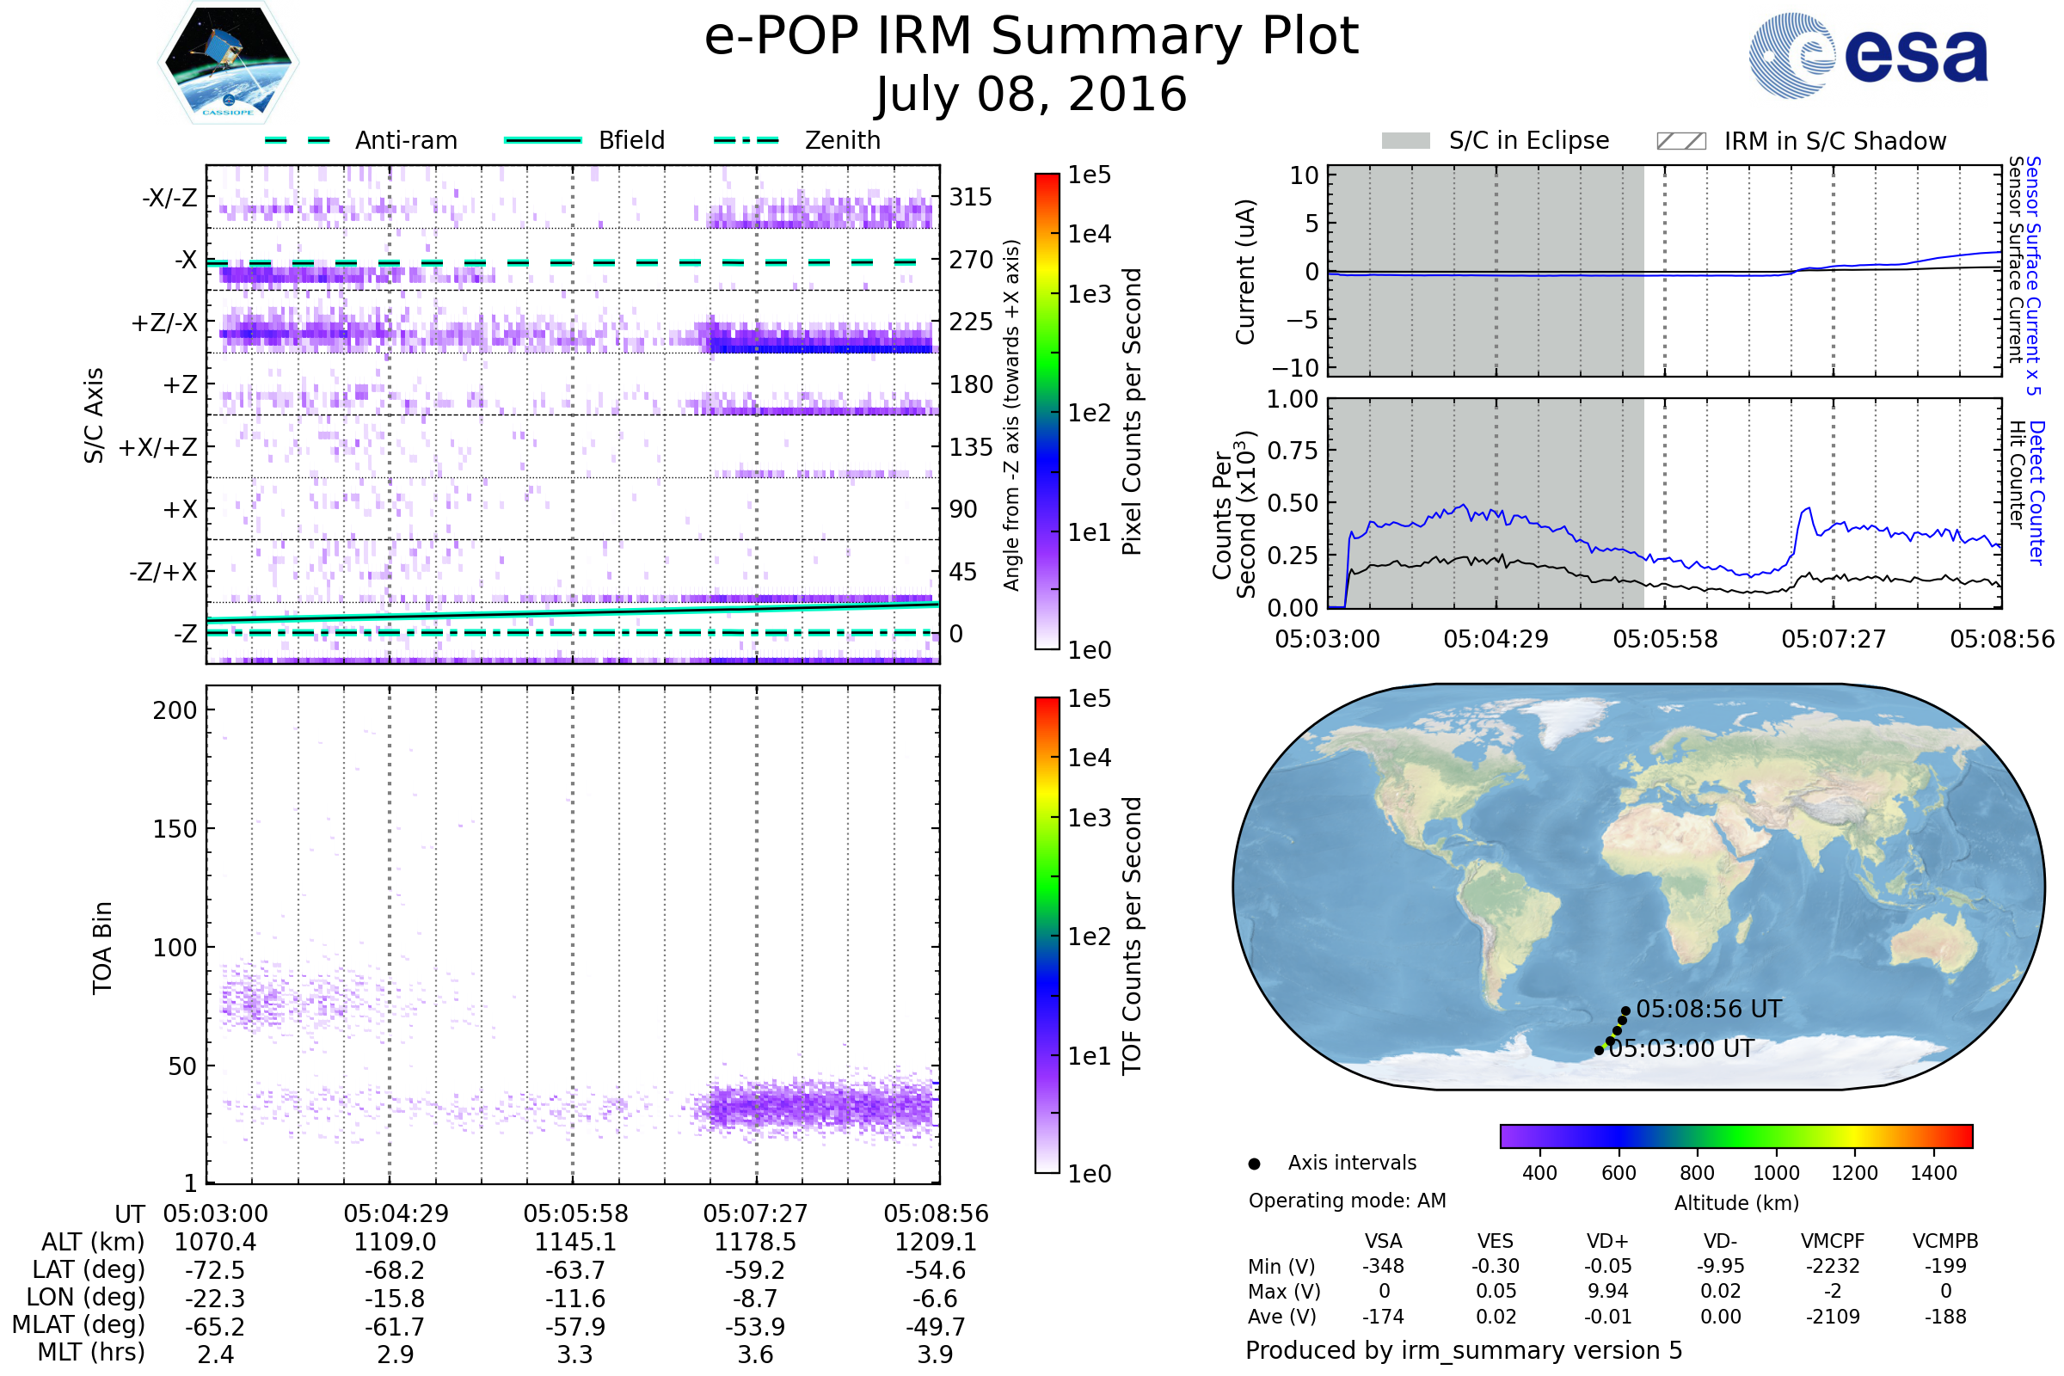
Task: Click the CASSIOPE satellite logo
Action: (228, 63)
